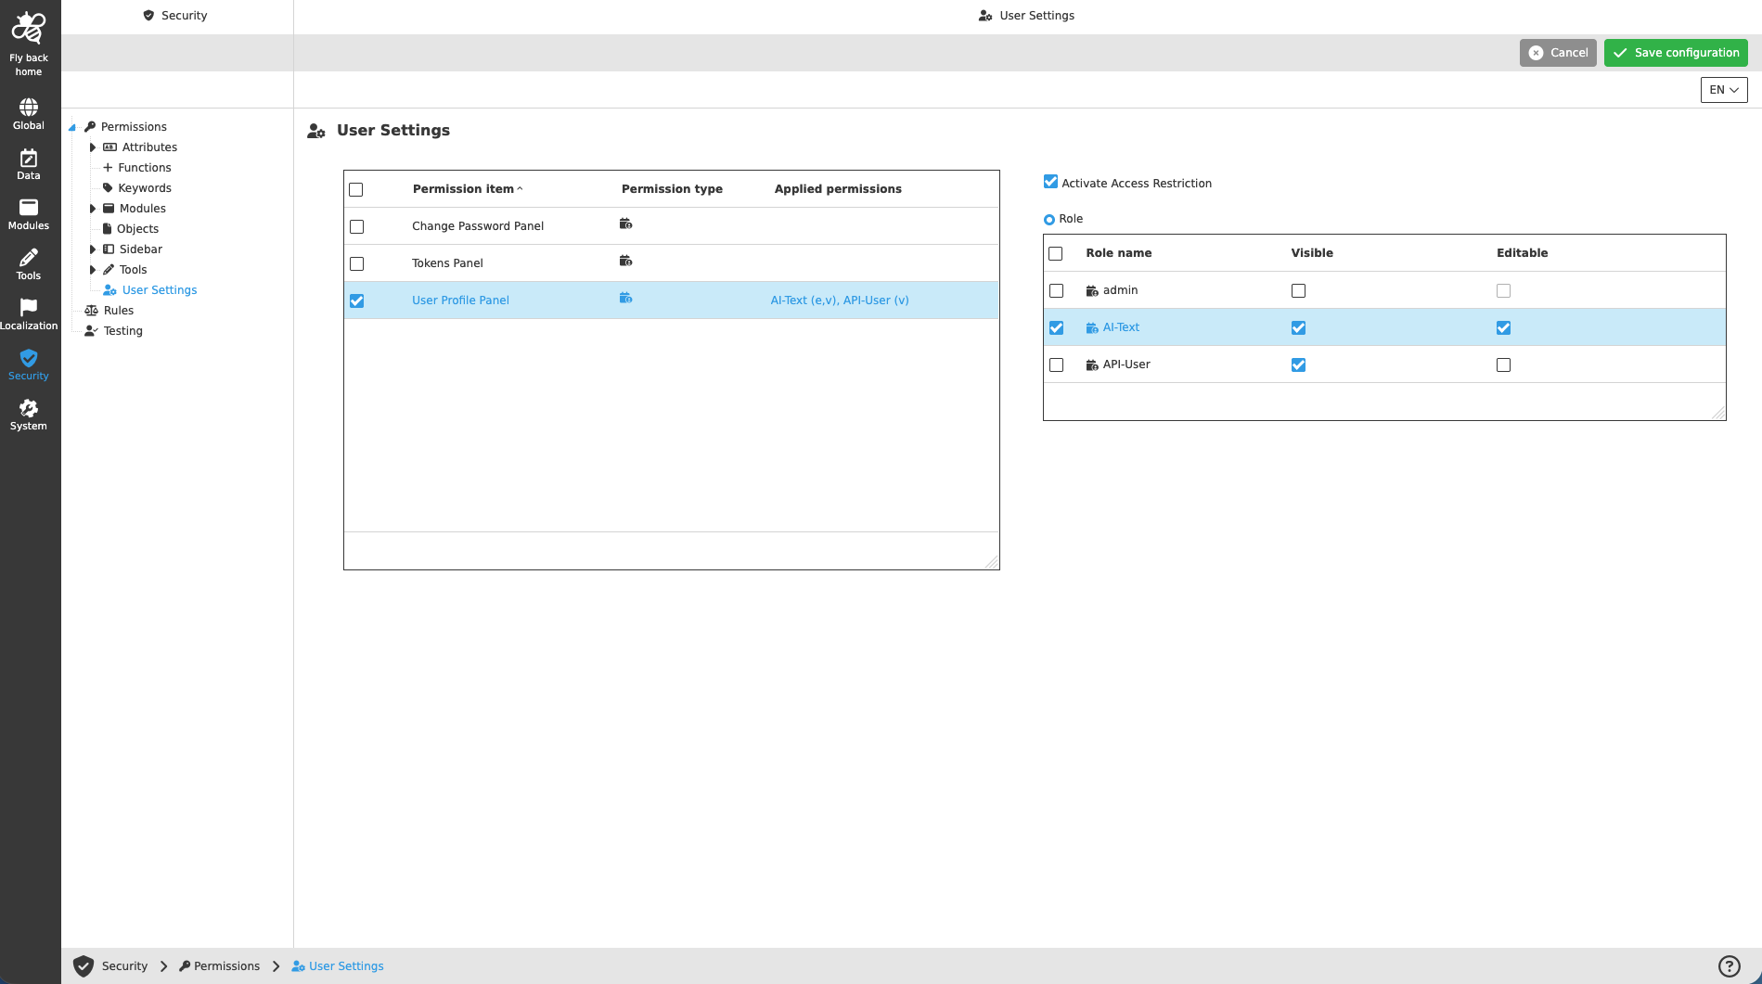Click the Fly back home bee icon

(29, 28)
